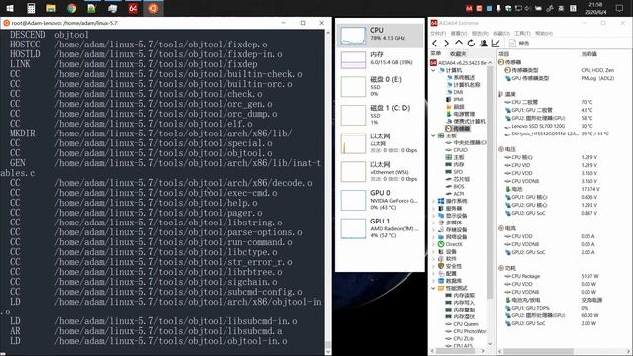Select the CPUID tree item
633x356 pixels.
coord(456,150)
